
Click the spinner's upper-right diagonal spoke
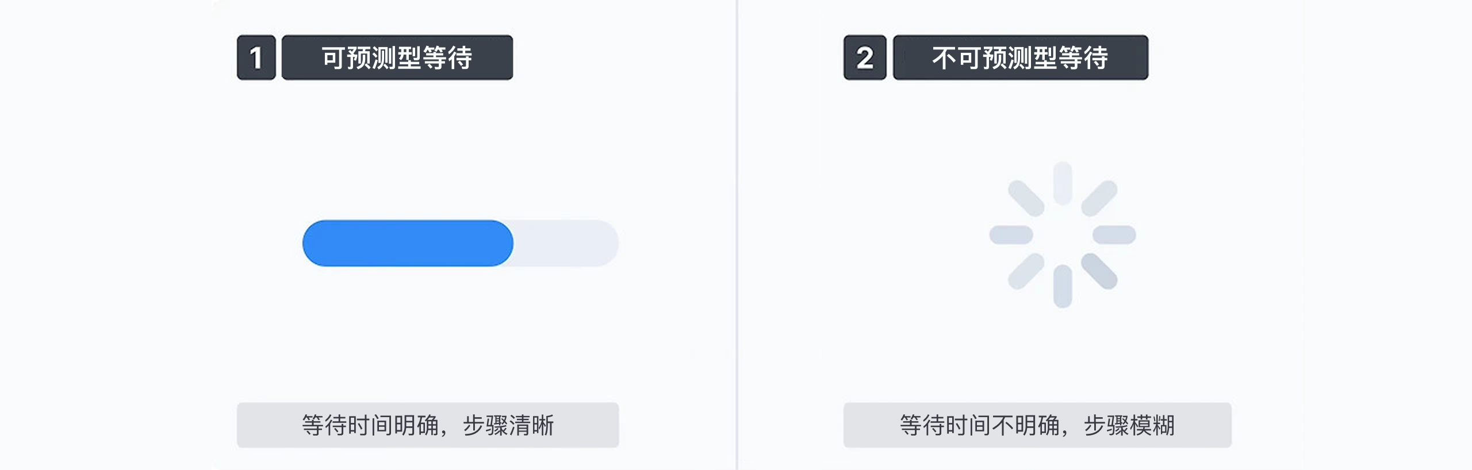[1099, 199]
